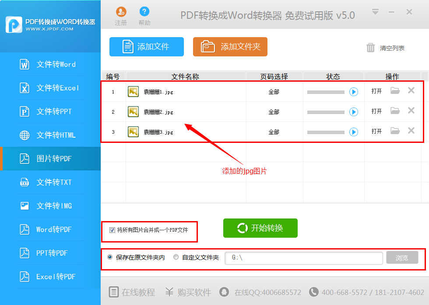This screenshot has width=429, height=305.
Task: Select 文件转TXT in sidebar
Action: [50, 182]
